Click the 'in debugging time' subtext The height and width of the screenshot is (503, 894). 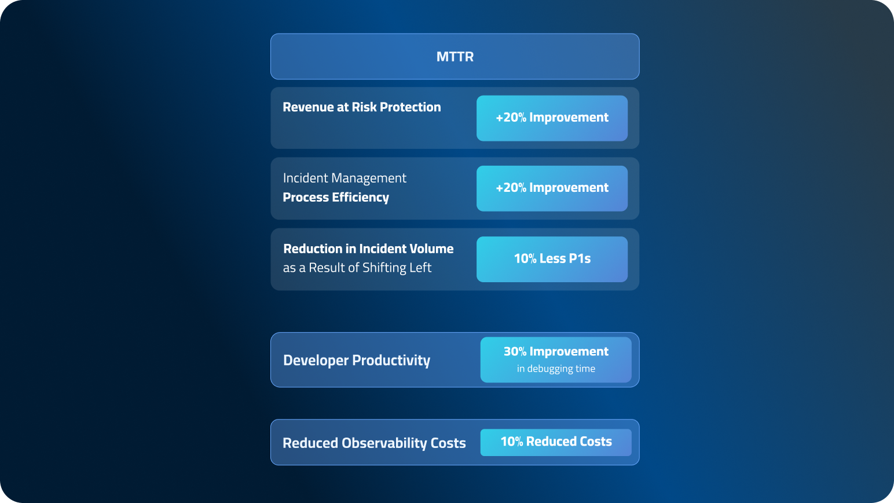[x=555, y=369]
